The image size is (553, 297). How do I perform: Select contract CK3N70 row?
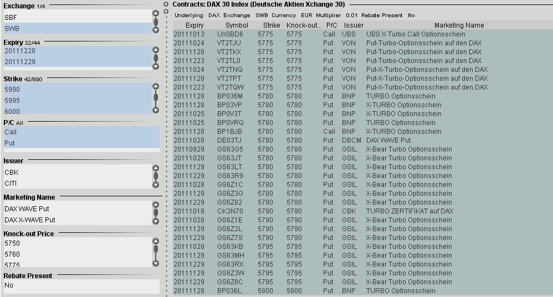[362, 211]
